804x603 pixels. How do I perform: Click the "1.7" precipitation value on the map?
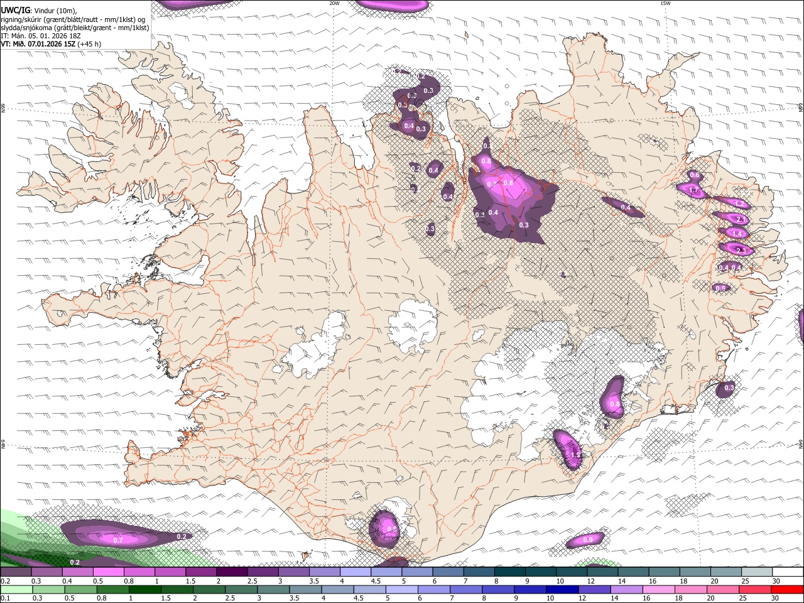[693, 190]
